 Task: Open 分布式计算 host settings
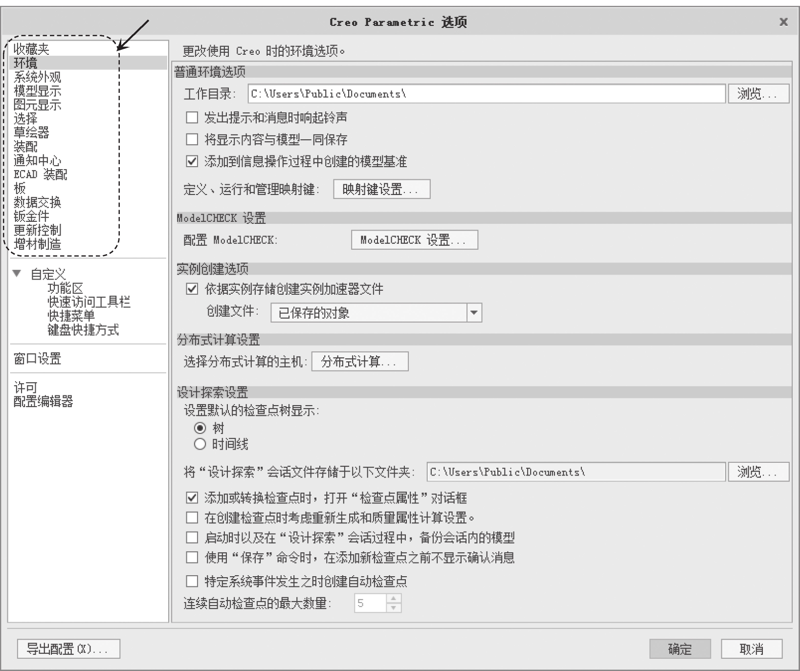[x=359, y=362]
